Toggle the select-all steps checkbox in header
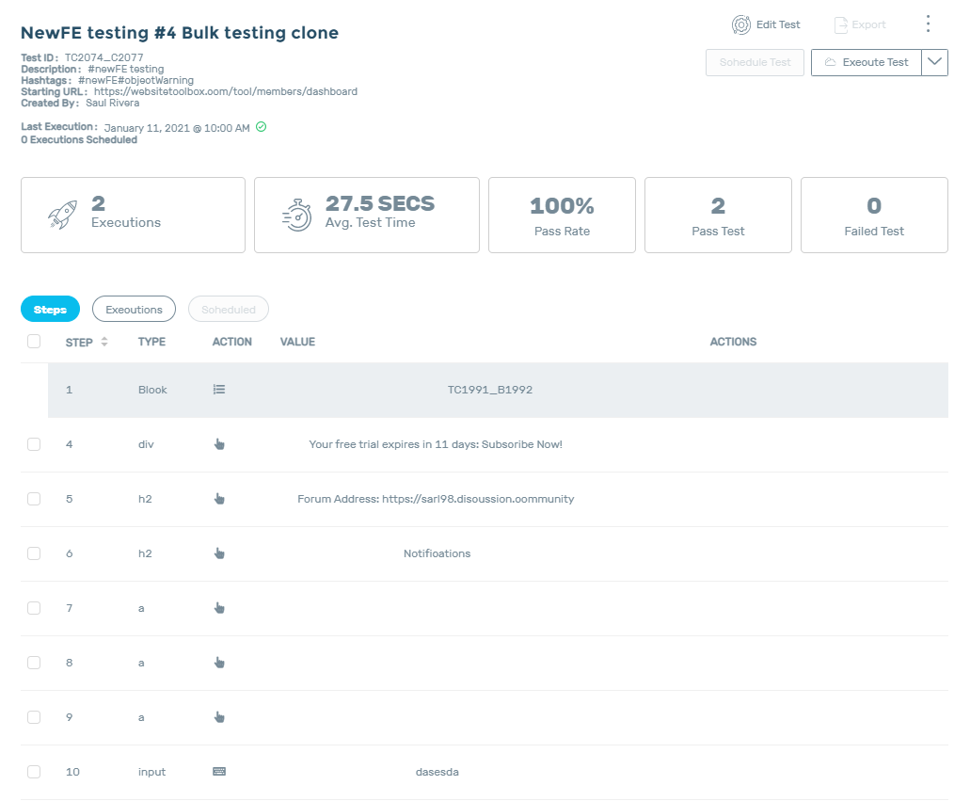The image size is (970, 801). [x=34, y=342]
